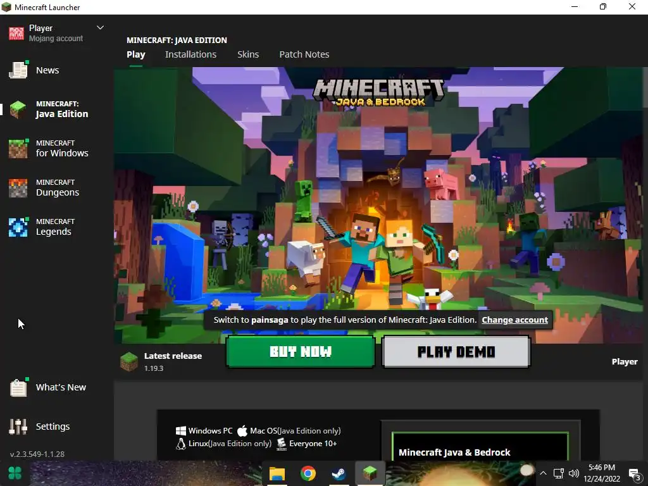The image size is (648, 486).
Task: Click the Change account link
Action: 515,320
